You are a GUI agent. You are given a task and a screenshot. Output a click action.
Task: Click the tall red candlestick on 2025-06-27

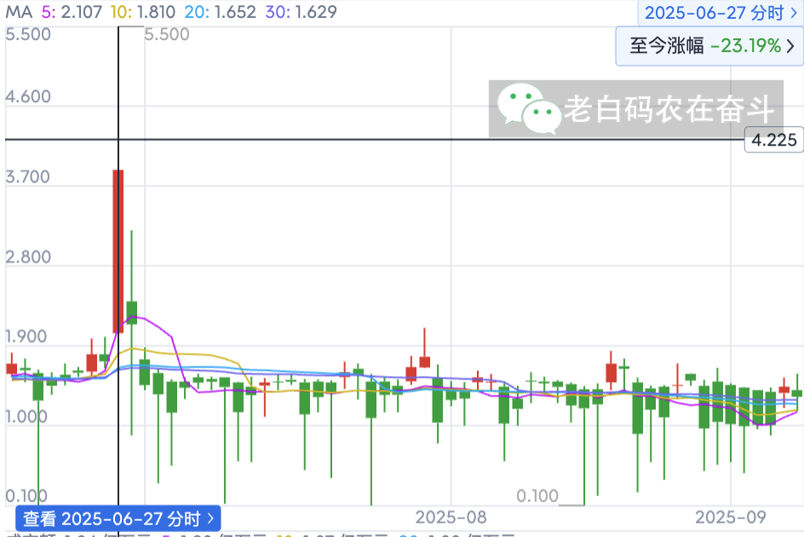118,251
